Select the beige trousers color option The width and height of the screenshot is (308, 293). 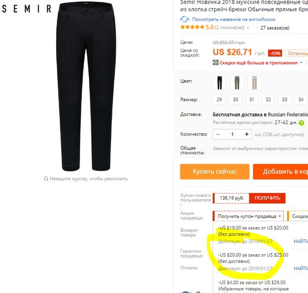(254, 83)
